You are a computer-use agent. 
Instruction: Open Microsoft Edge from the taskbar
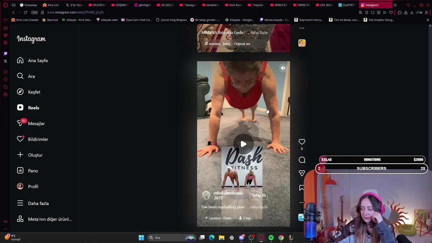click(x=212, y=238)
